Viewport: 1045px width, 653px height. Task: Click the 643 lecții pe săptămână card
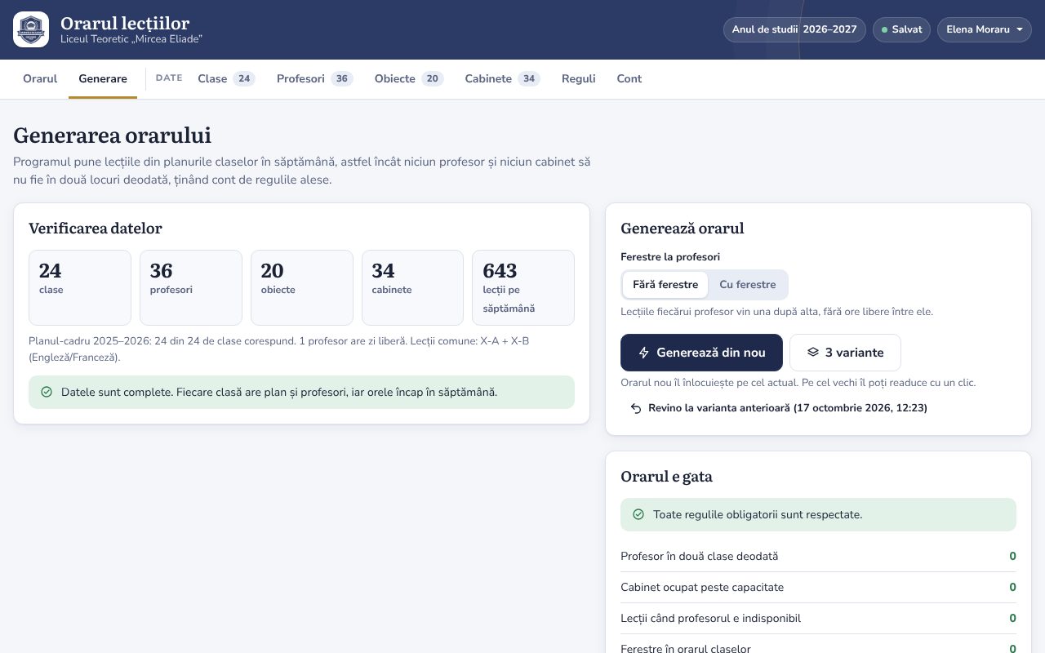[523, 287]
